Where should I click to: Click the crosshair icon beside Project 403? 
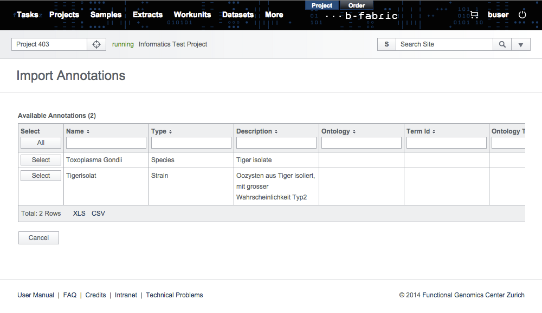(96, 44)
